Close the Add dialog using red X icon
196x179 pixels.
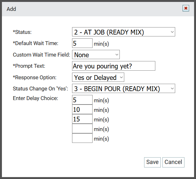[186, 8]
